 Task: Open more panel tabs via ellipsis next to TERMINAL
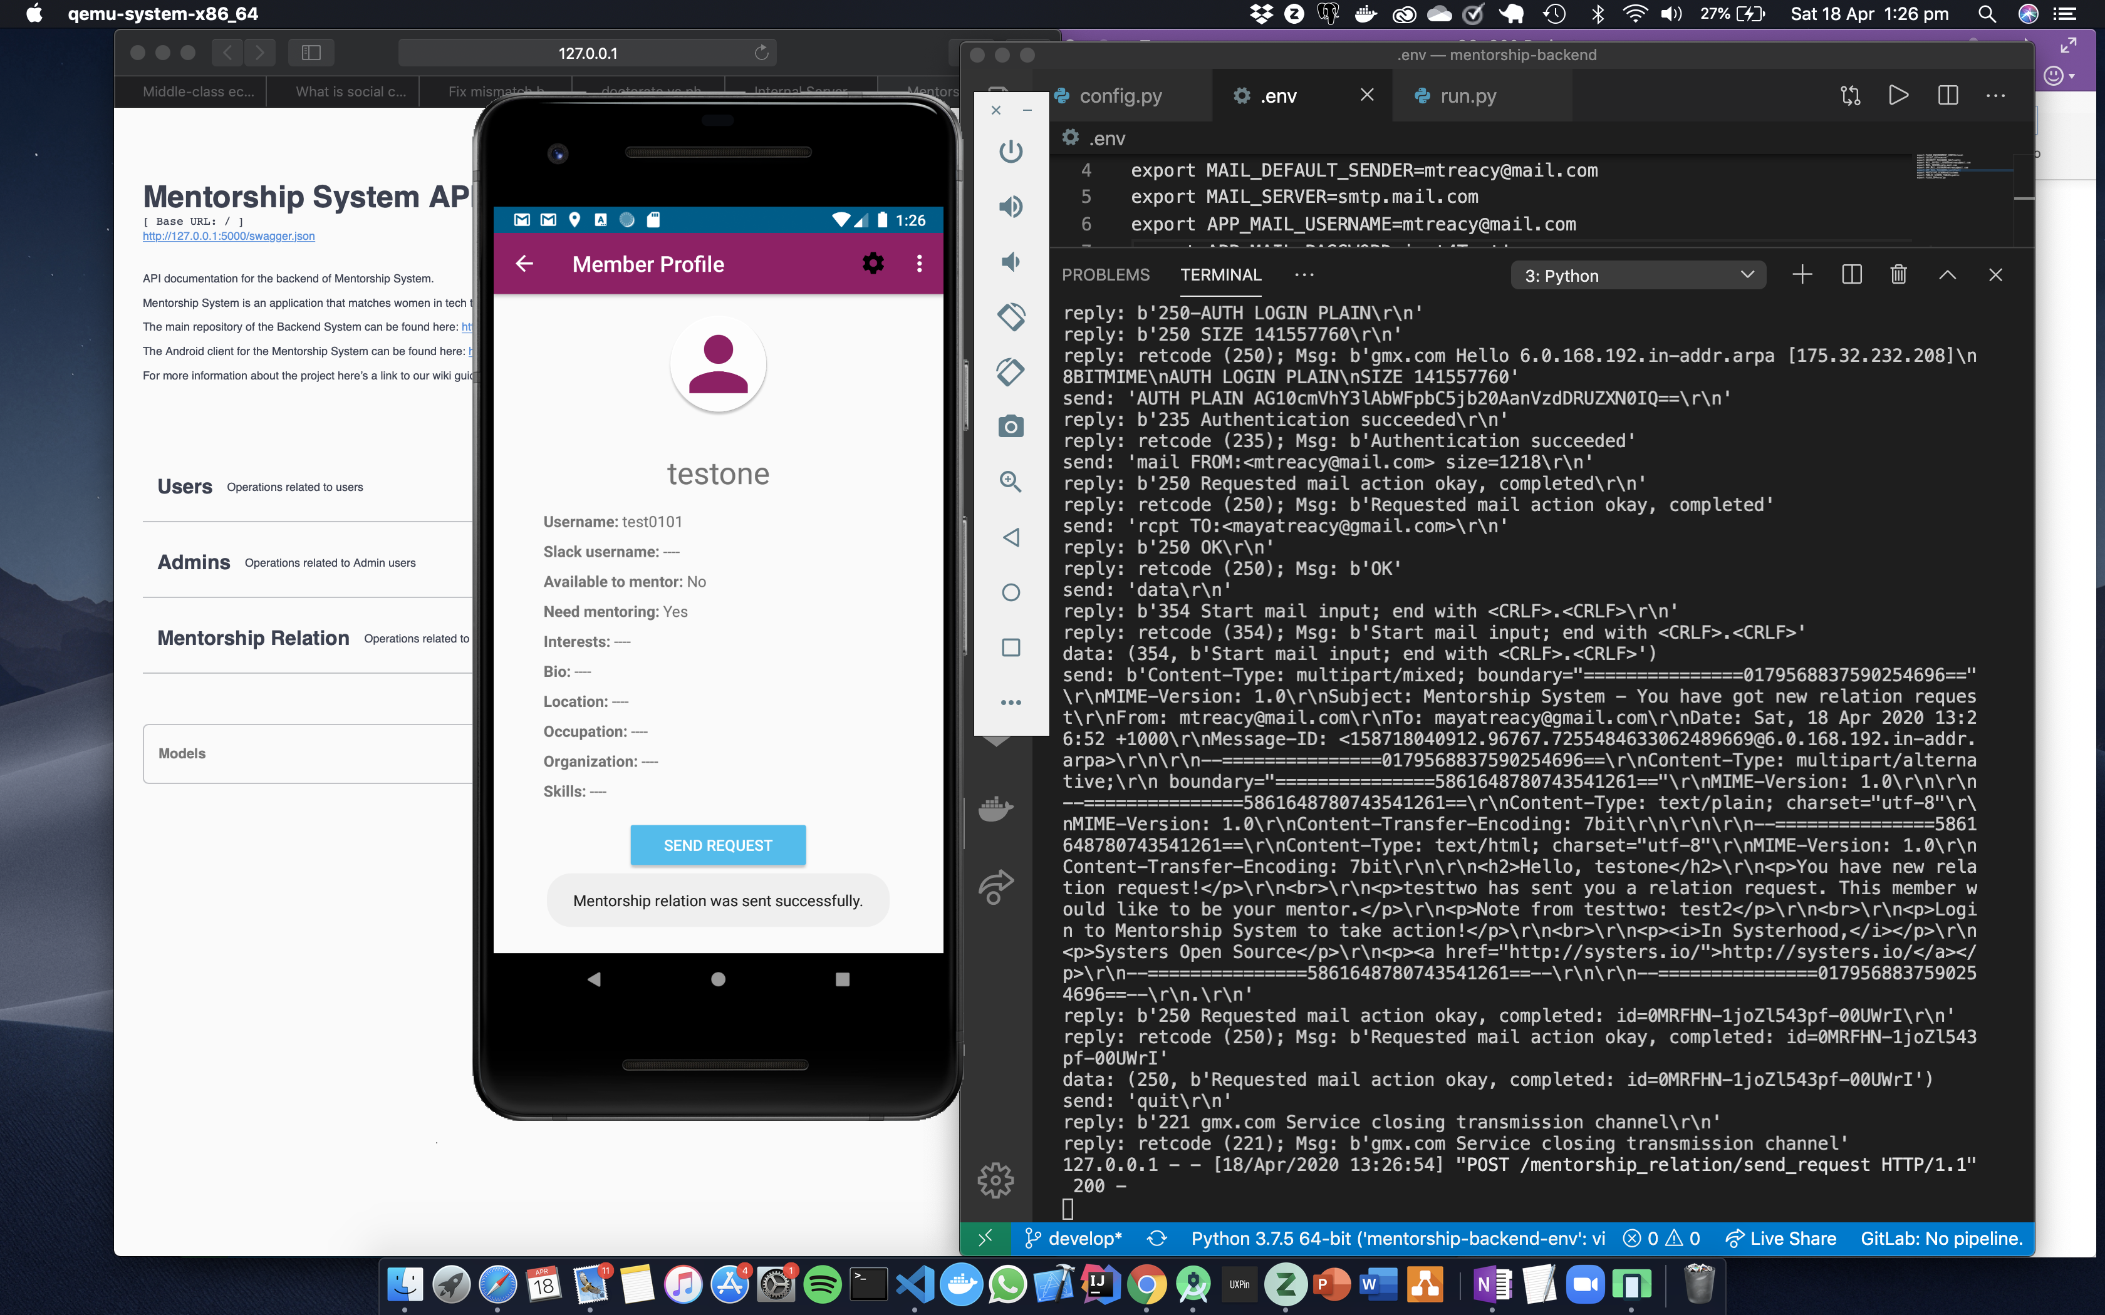tap(1304, 275)
